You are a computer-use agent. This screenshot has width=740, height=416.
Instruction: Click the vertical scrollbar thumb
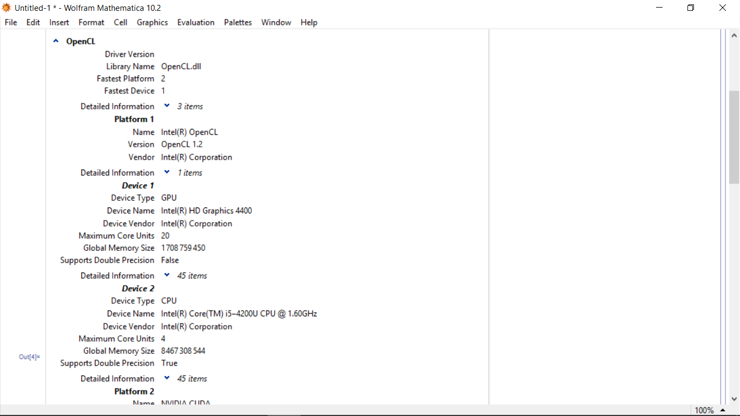[734, 137]
